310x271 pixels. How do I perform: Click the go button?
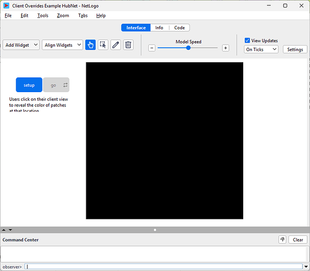56,85
